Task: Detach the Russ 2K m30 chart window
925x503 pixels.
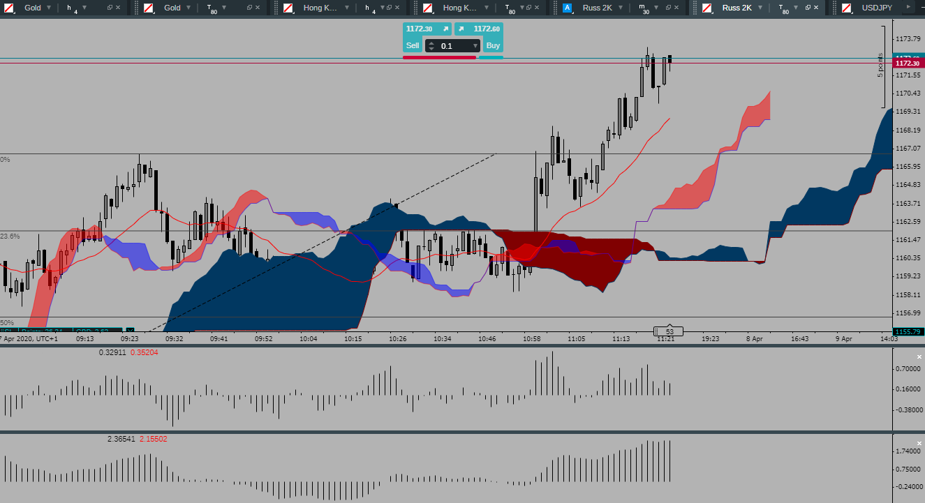Action: pos(668,8)
